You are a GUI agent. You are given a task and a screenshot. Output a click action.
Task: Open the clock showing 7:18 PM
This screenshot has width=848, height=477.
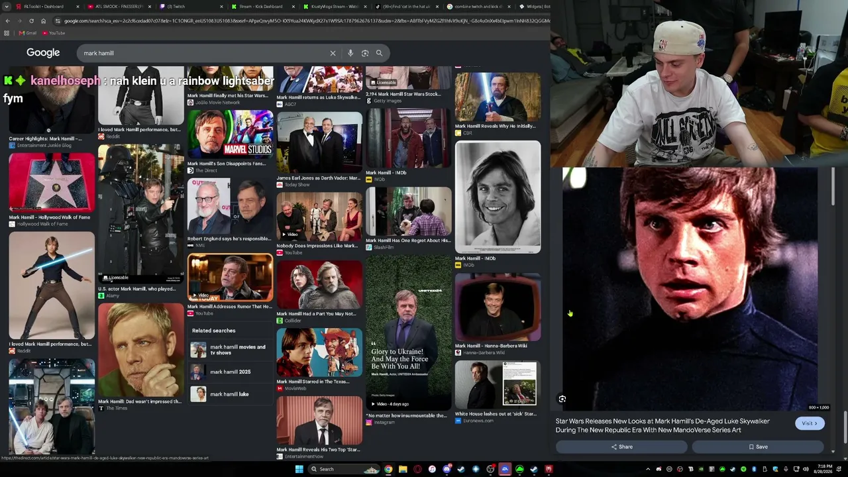(825, 469)
